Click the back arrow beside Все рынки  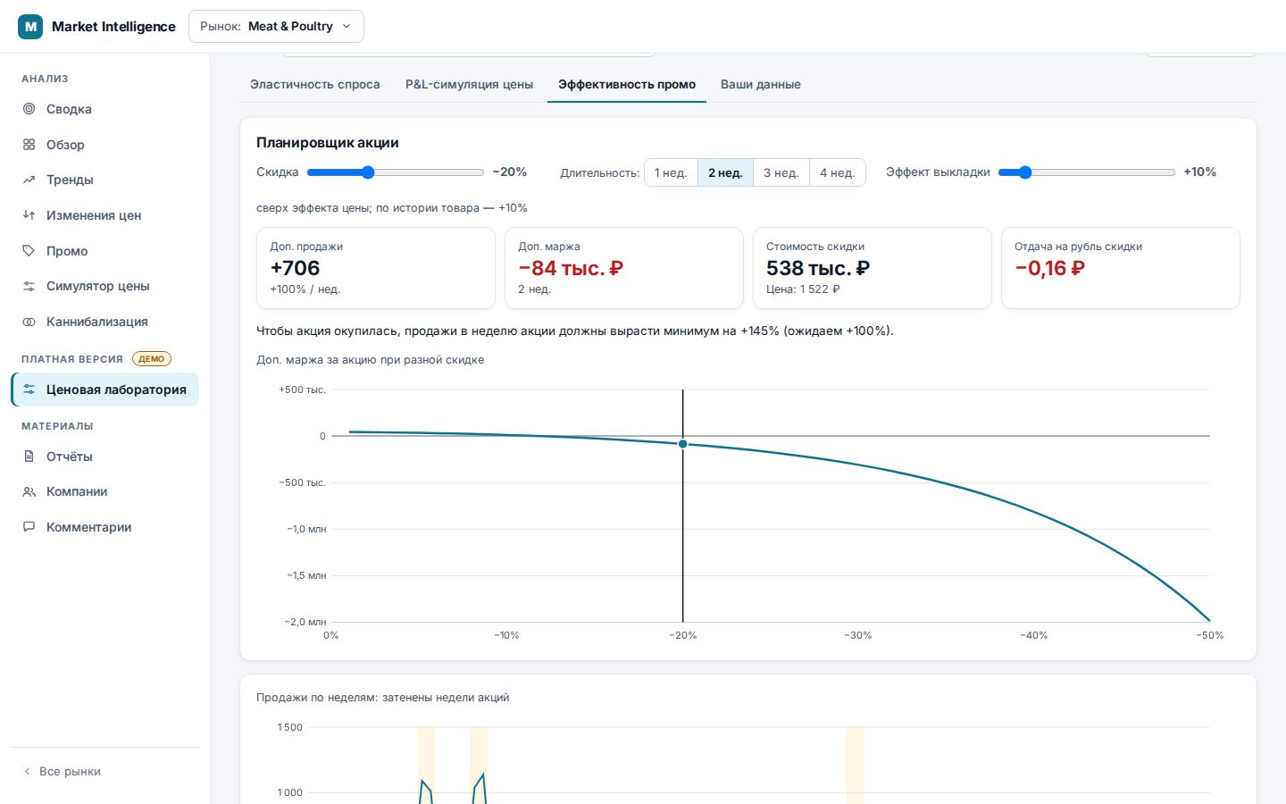[27, 771]
